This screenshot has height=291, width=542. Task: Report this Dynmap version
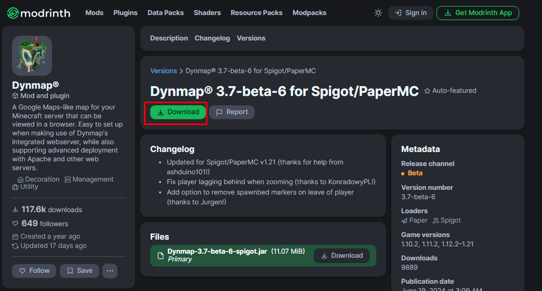pyautogui.click(x=232, y=112)
